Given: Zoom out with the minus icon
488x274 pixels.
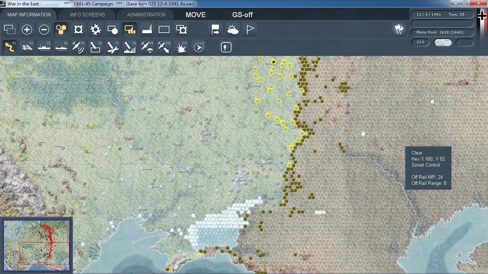Looking at the screenshot, I should (x=44, y=30).
